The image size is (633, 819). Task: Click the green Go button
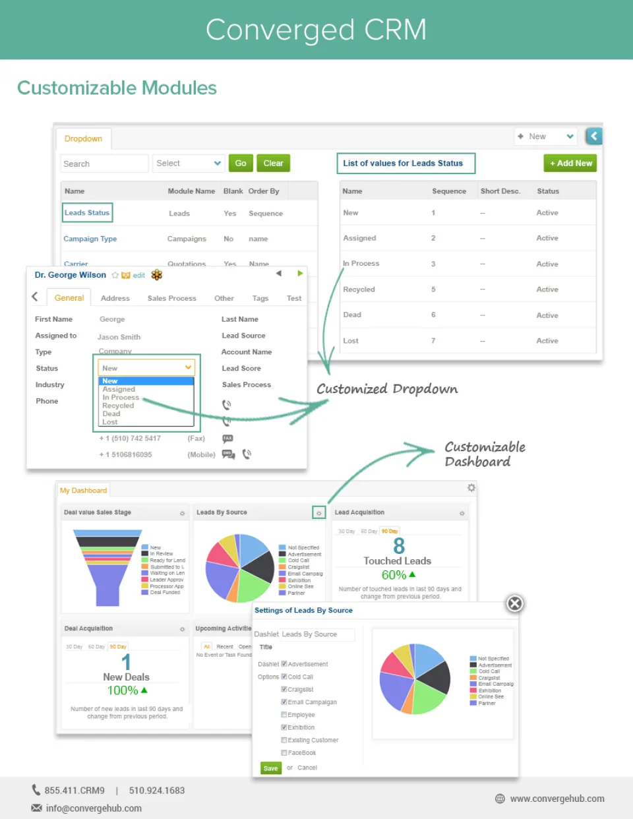point(241,163)
